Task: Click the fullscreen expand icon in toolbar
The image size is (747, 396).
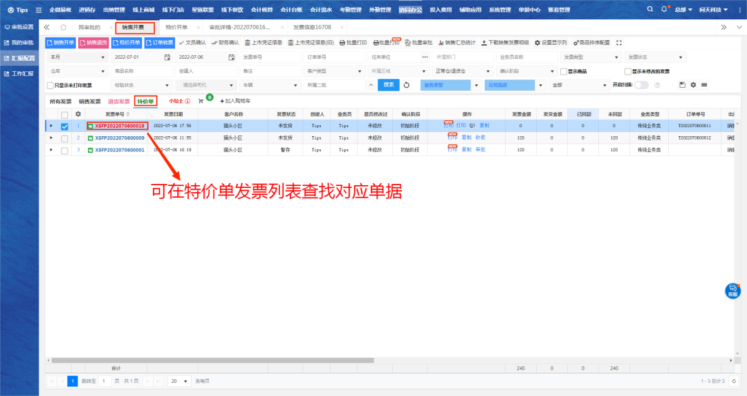Action: (x=619, y=43)
